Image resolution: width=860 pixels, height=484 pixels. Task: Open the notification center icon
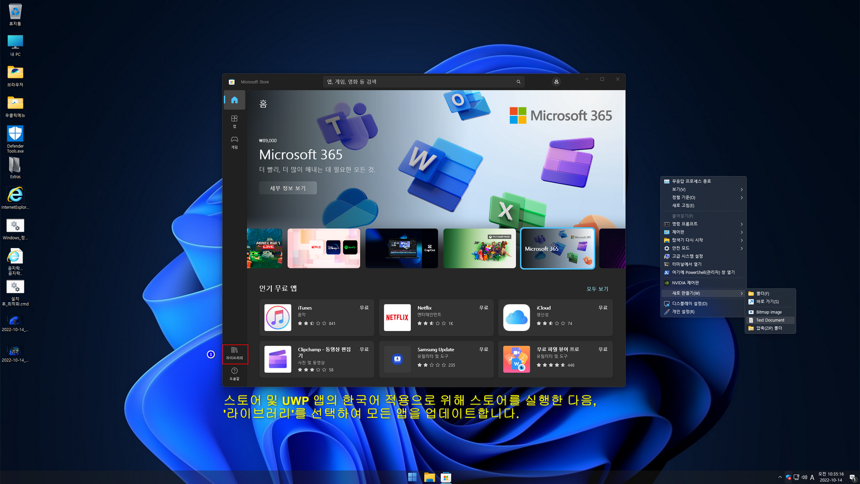[853, 477]
